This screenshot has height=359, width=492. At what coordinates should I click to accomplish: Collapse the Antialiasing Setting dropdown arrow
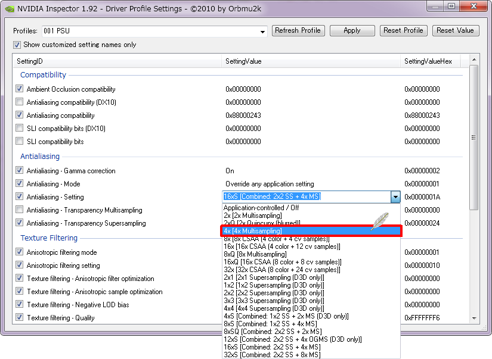coord(395,196)
